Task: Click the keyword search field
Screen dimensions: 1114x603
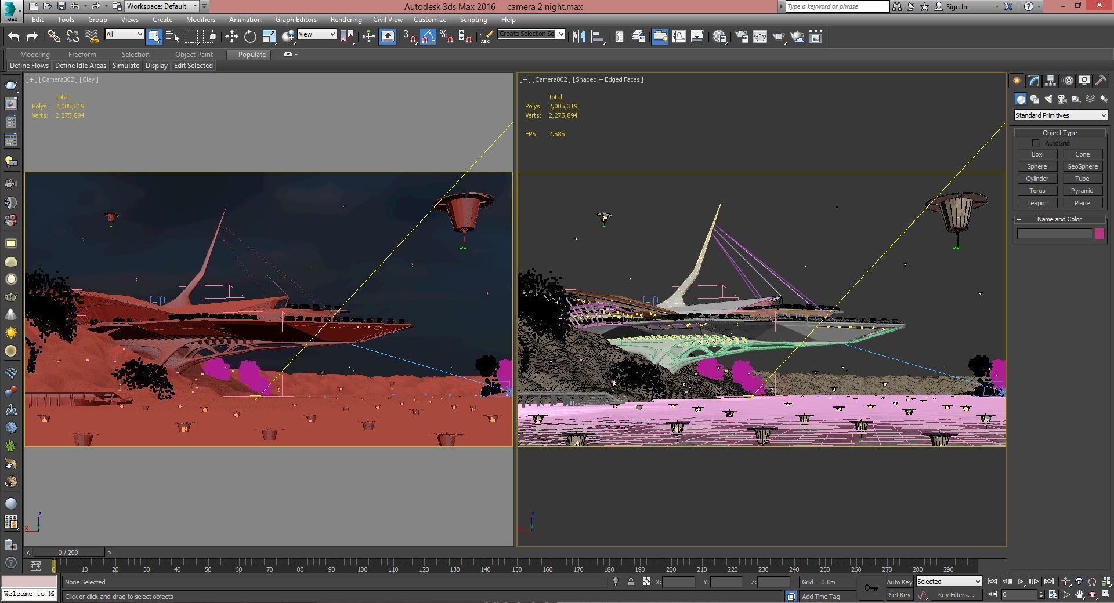Action: click(837, 6)
